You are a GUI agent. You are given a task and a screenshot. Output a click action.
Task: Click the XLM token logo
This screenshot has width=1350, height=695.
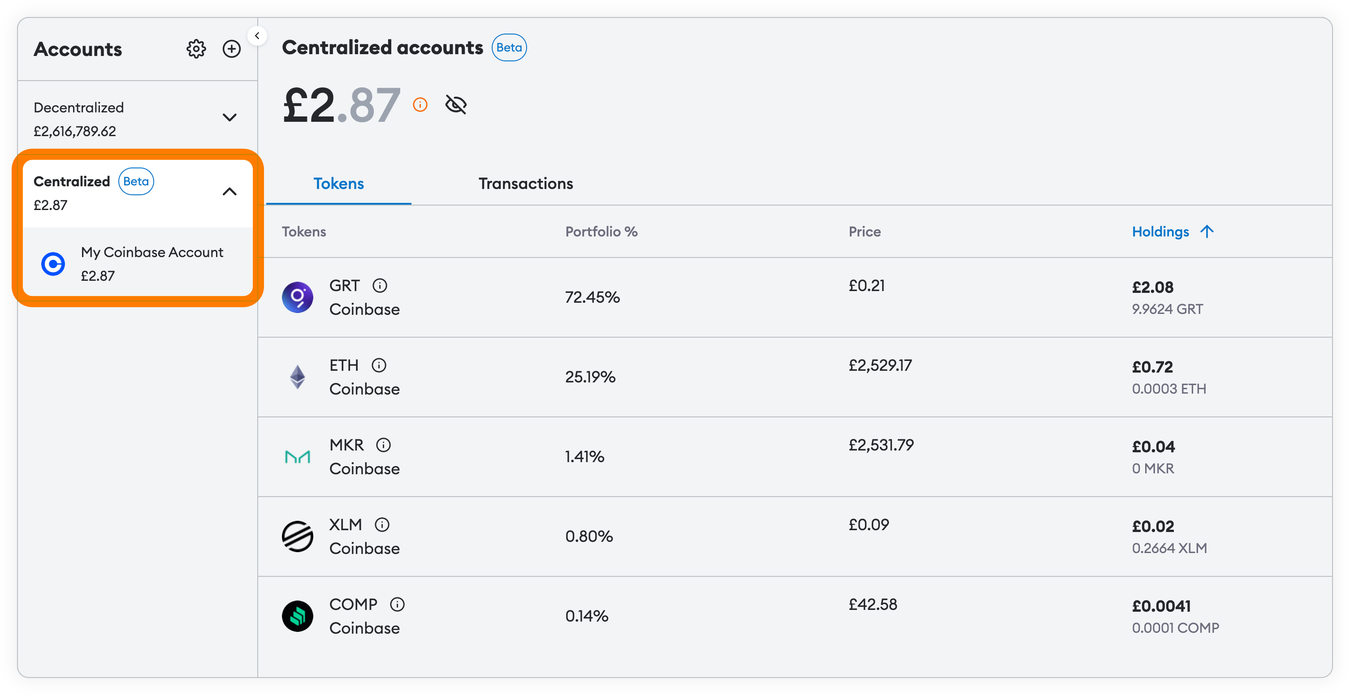(297, 536)
